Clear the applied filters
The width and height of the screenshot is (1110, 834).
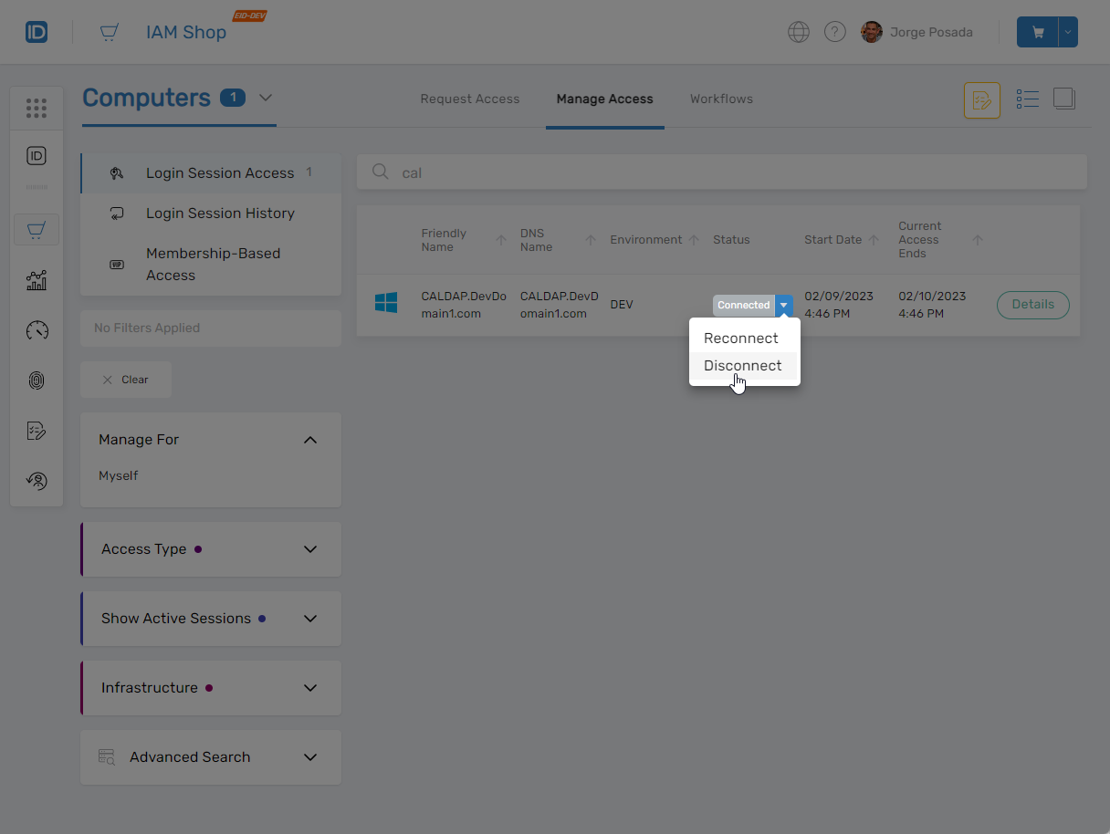click(126, 380)
